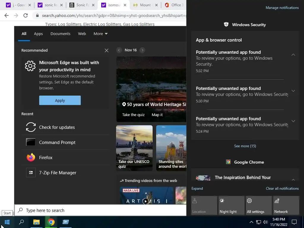Select the Documents search filter tab
The image size is (304, 228).
[x=60, y=34]
